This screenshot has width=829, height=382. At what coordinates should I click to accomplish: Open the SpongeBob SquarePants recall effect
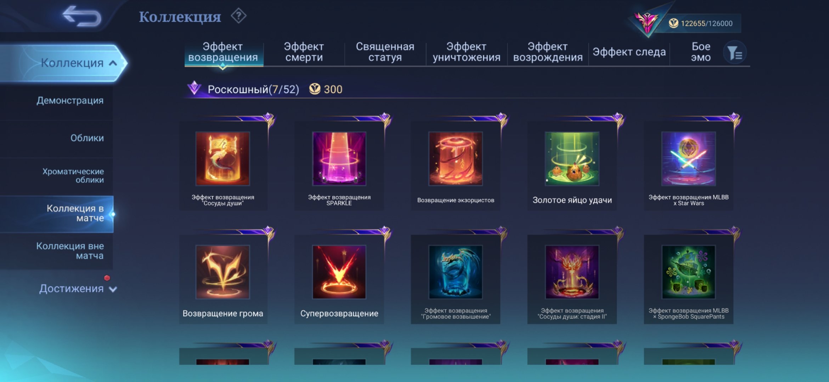click(x=688, y=272)
